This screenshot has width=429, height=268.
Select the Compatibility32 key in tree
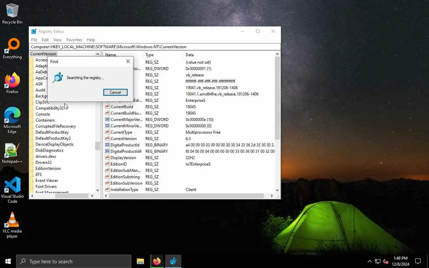pyautogui.click(x=50, y=108)
